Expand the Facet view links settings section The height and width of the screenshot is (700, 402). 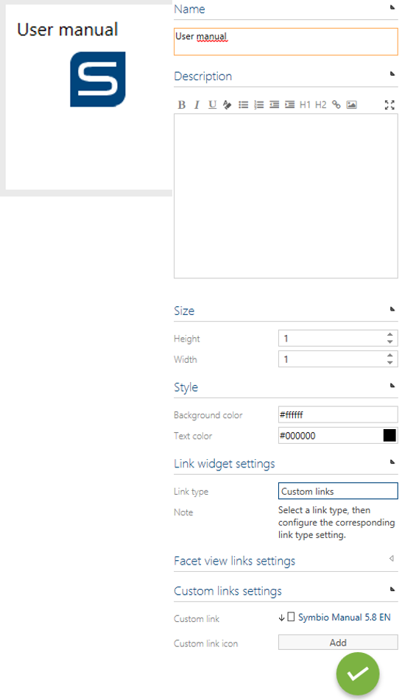tap(391, 559)
